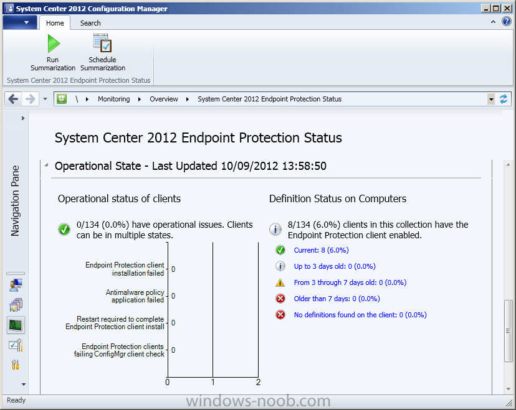The height and width of the screenshot is (410, 516).
Task: Click Monitoring in the breadcrumb path
Action: click(x=114, y=99)
